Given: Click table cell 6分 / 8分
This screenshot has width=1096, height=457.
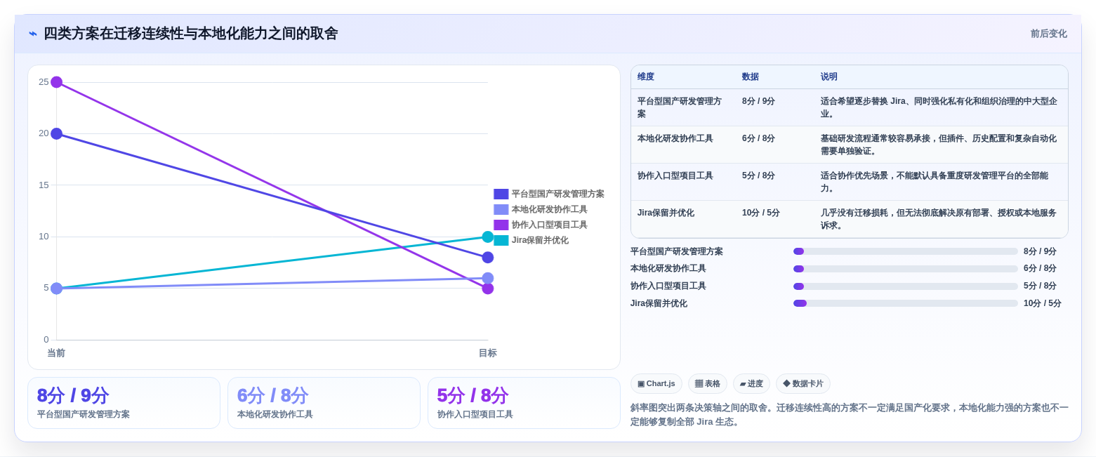Looking at the screenshot, I should (x=758, y=138).
